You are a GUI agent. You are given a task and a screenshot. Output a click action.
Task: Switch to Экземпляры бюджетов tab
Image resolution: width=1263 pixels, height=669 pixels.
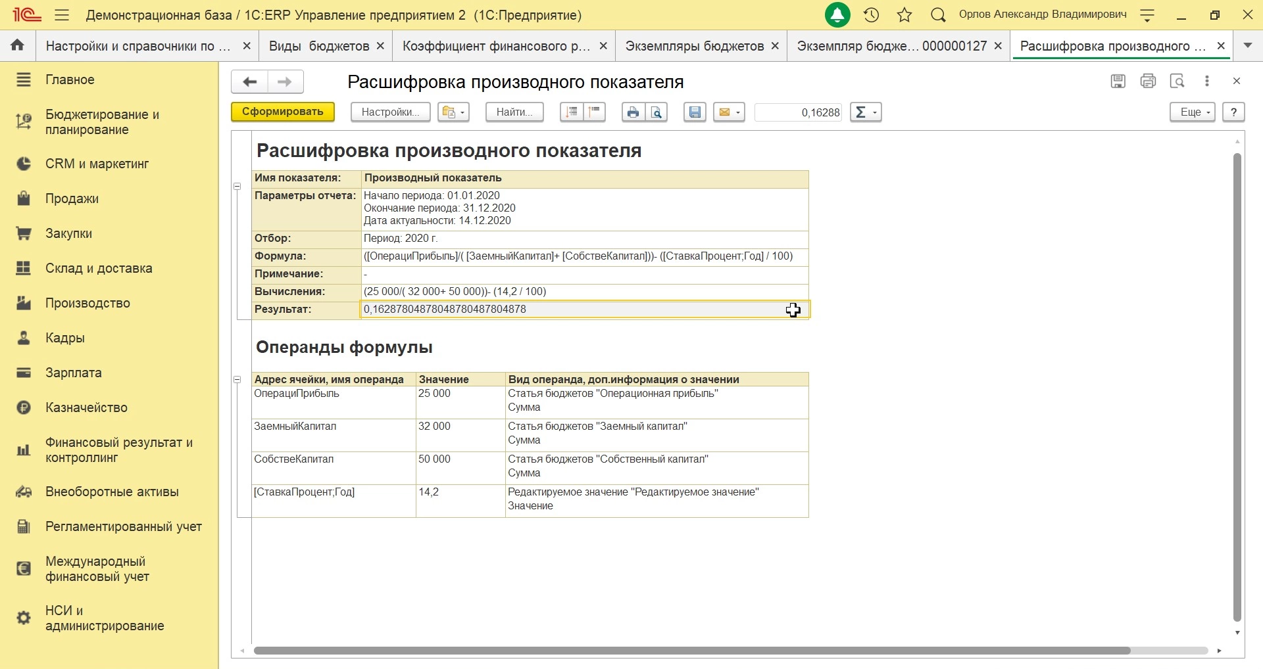pyautogui.click(x=694, y=46)
